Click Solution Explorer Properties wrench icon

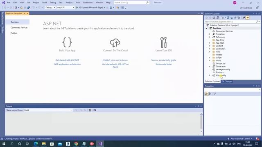[x=244, y=18]
